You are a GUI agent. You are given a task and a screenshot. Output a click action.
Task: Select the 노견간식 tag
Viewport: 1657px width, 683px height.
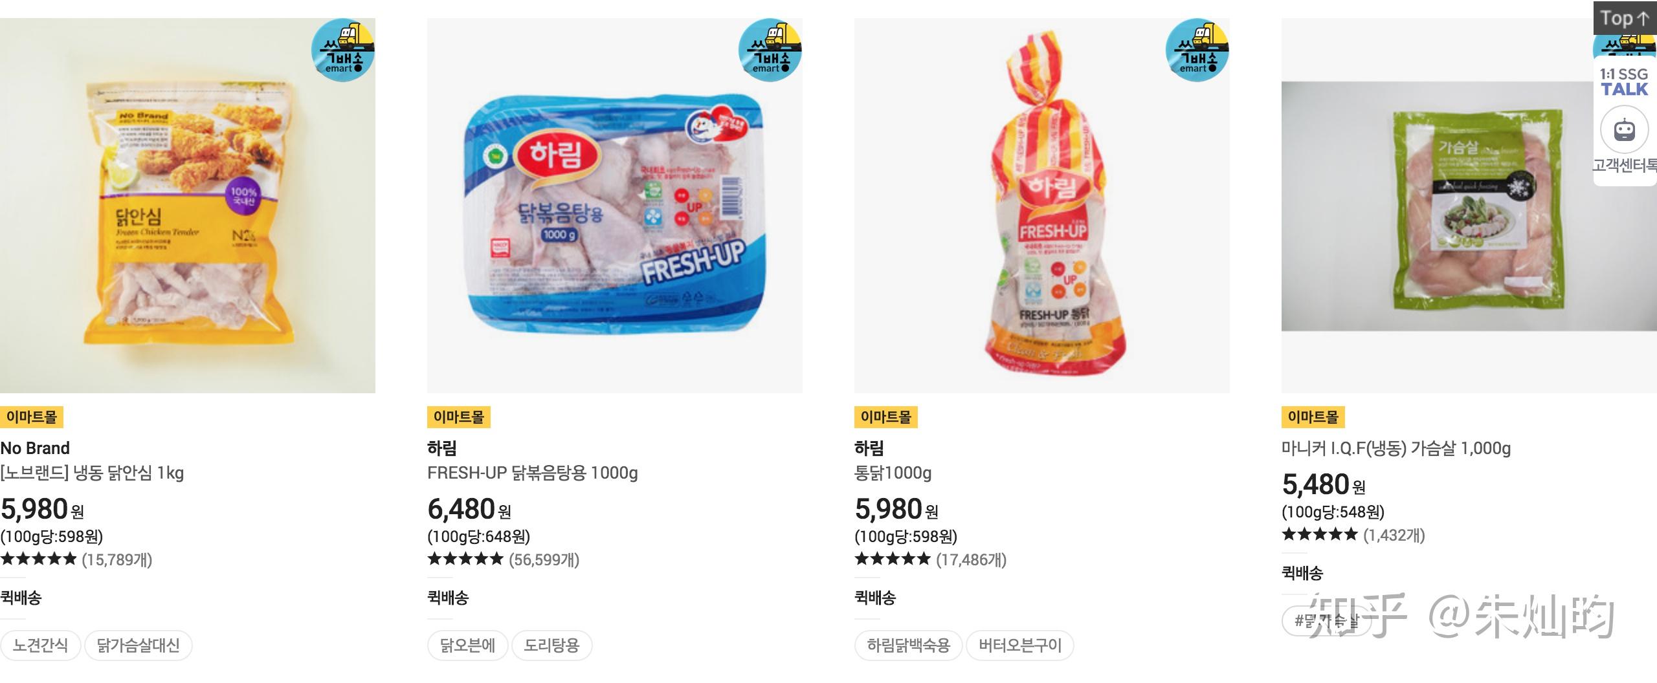click(x=40, y=645)
